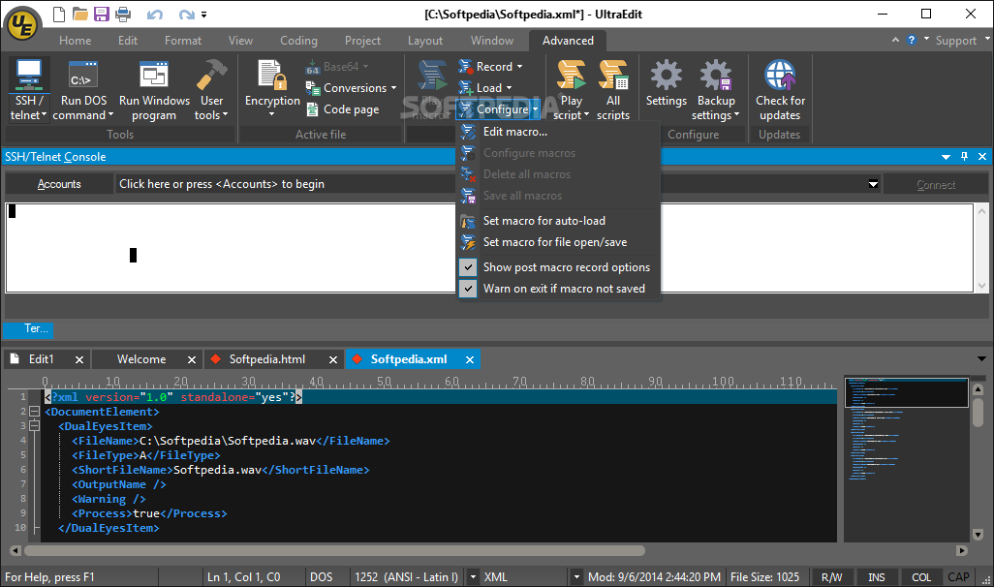
Task: Select Edit macro... menu item
Action: (558, 132)
